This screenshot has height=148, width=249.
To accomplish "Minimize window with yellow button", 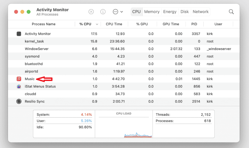I will [x=22, y=12].
